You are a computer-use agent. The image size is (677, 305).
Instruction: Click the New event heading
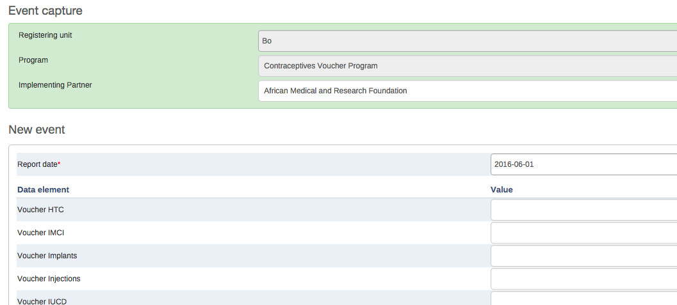pyautogui.click(x=37, y=130)
